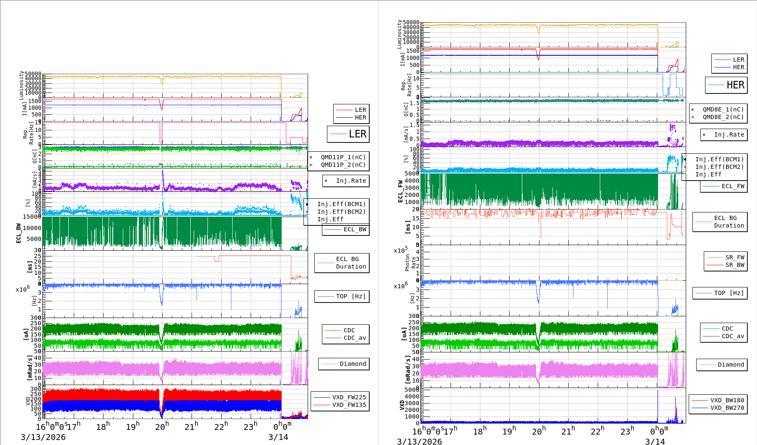The width and height of the screenshot is (757, 445).
Task: Select the SR_FW orange legend line
Action: [x=715, y=257]
